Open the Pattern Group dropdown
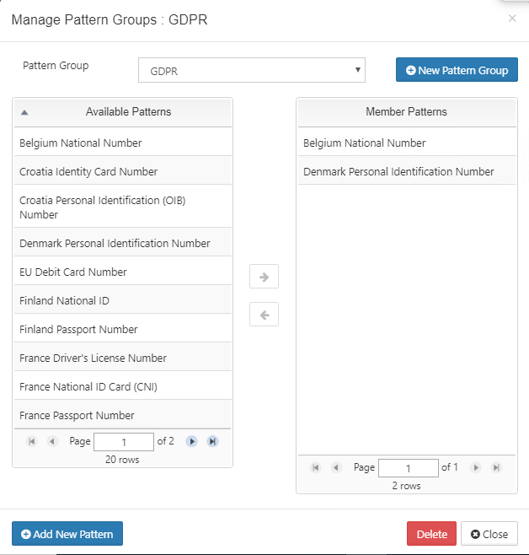 click(x=251, y=71)
